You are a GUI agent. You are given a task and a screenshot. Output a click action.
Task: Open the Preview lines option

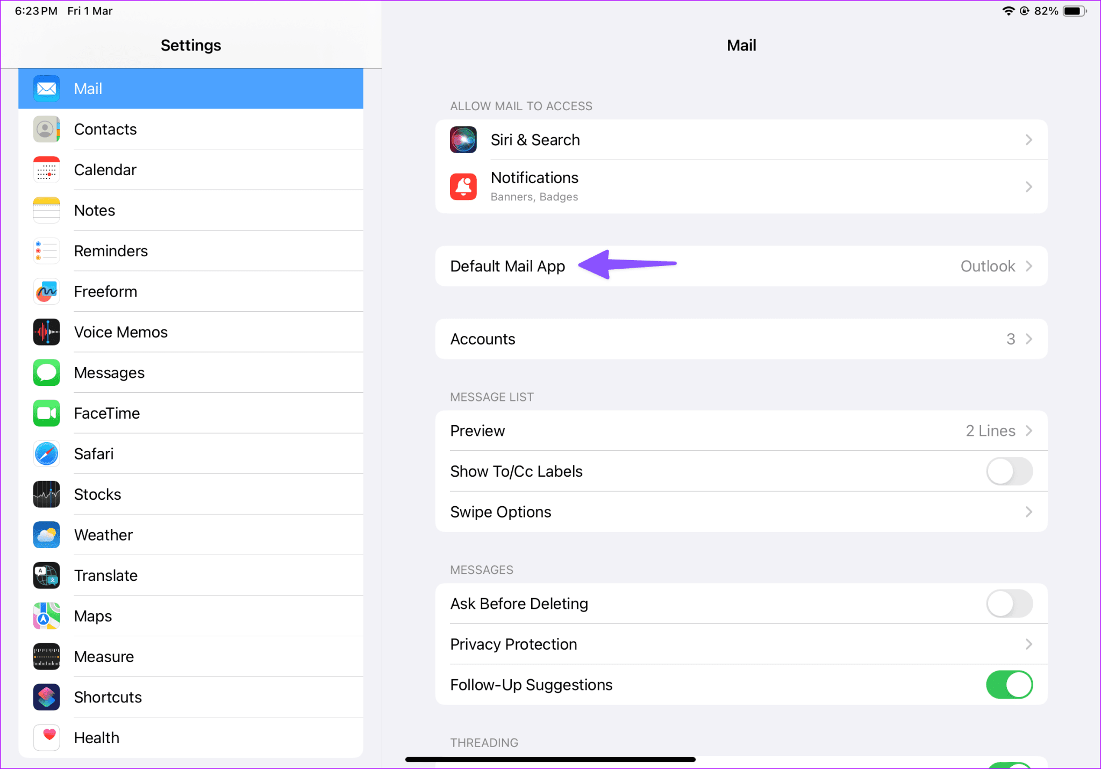[741, 430]
